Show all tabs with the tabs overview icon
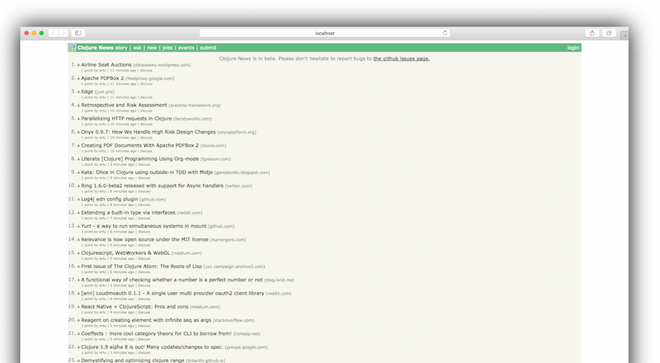The height and width of the screenshot is (363, 660). pos(609,33)
